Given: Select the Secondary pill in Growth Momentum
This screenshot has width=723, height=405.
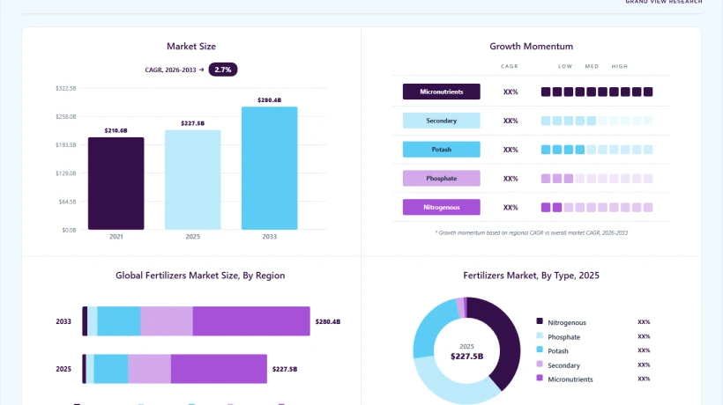Looking at the screenshot, I should click(441, 121).
